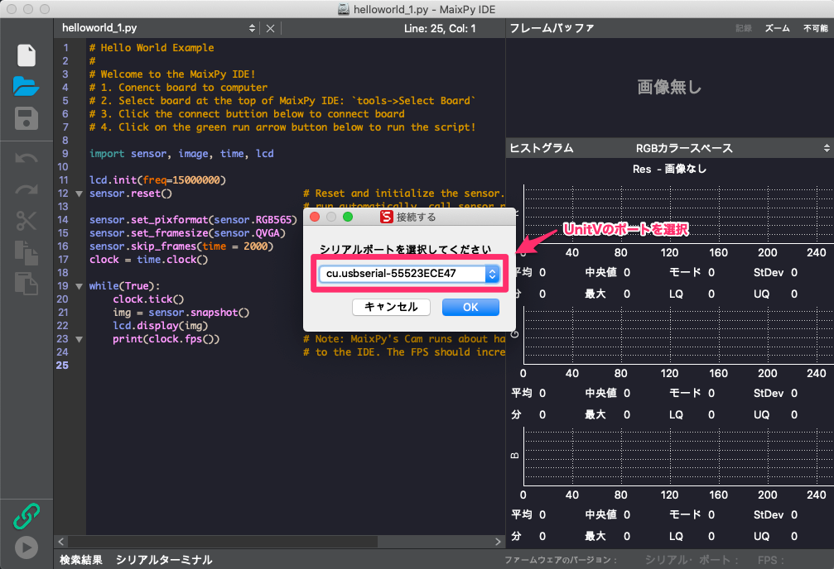Open the cu.usbserial-55523ECE47 serial port dropdown

409,274
